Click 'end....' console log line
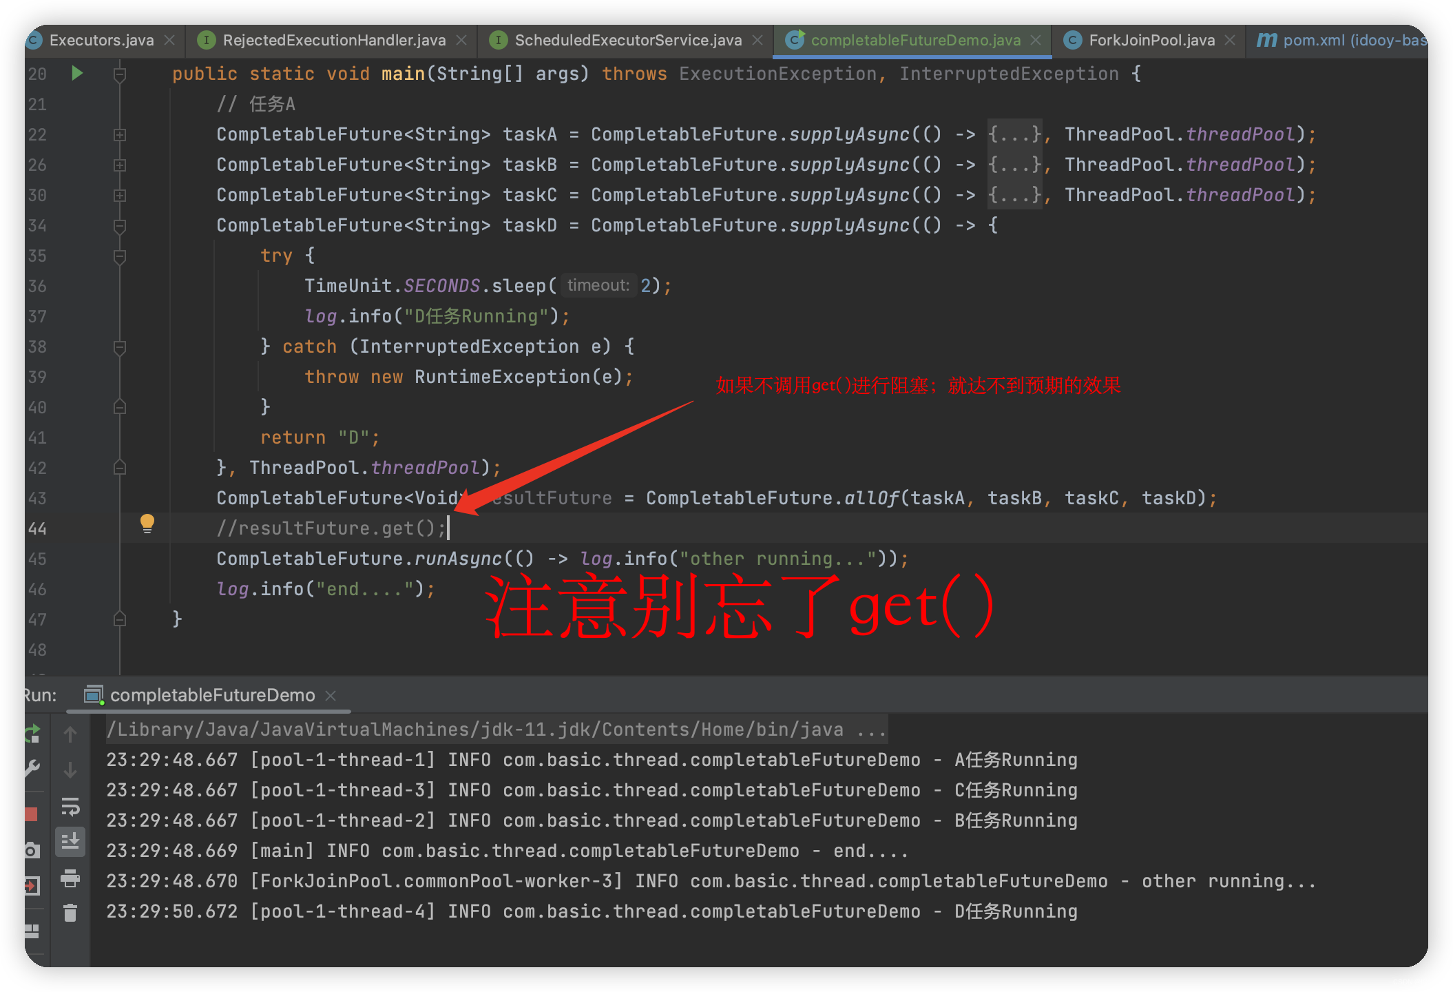The height and width of the screenshot is (992, 1453). tap(508, 851)
